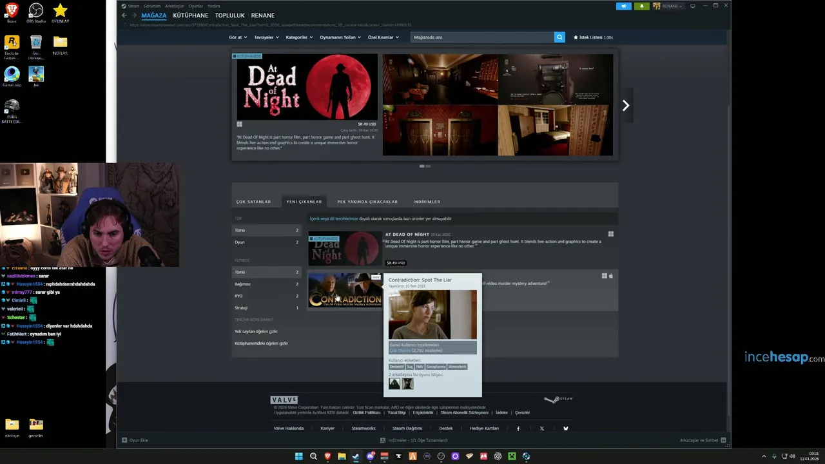Click the next carousel arrow beside screenshots

click(625, 106)
